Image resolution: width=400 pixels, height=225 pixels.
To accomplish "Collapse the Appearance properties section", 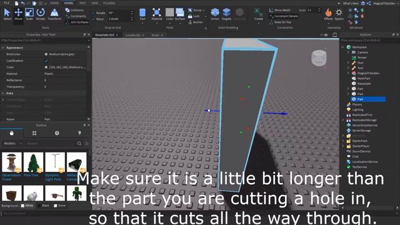I will coord(2,47).
